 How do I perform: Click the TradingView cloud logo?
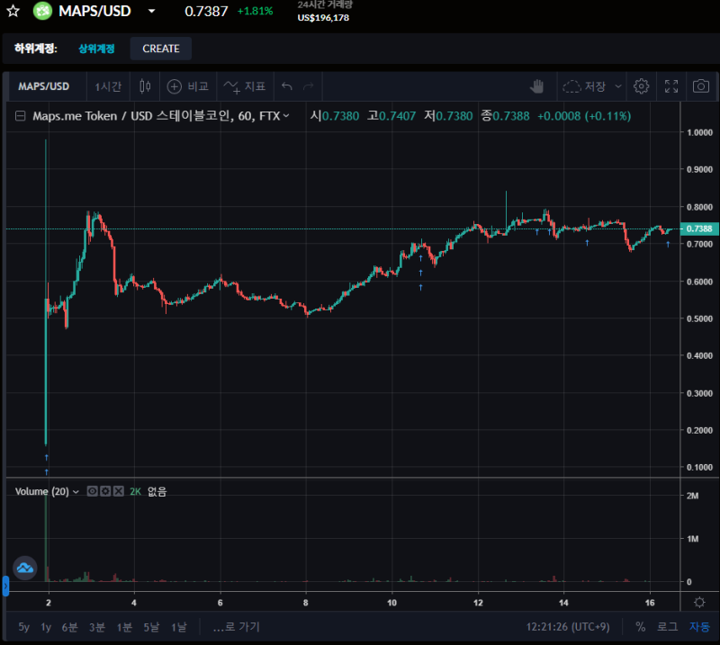pos(25,569)
